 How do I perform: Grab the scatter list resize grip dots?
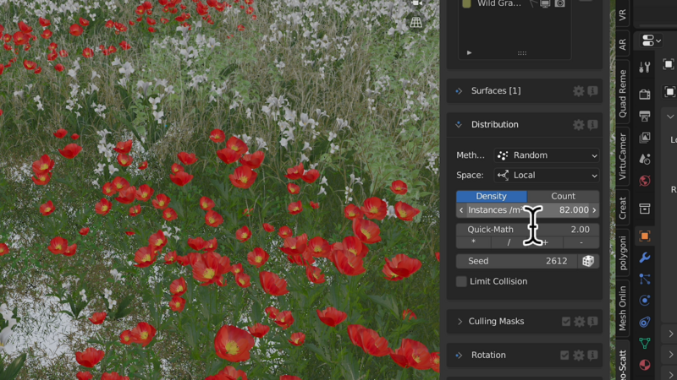[522, 53]
